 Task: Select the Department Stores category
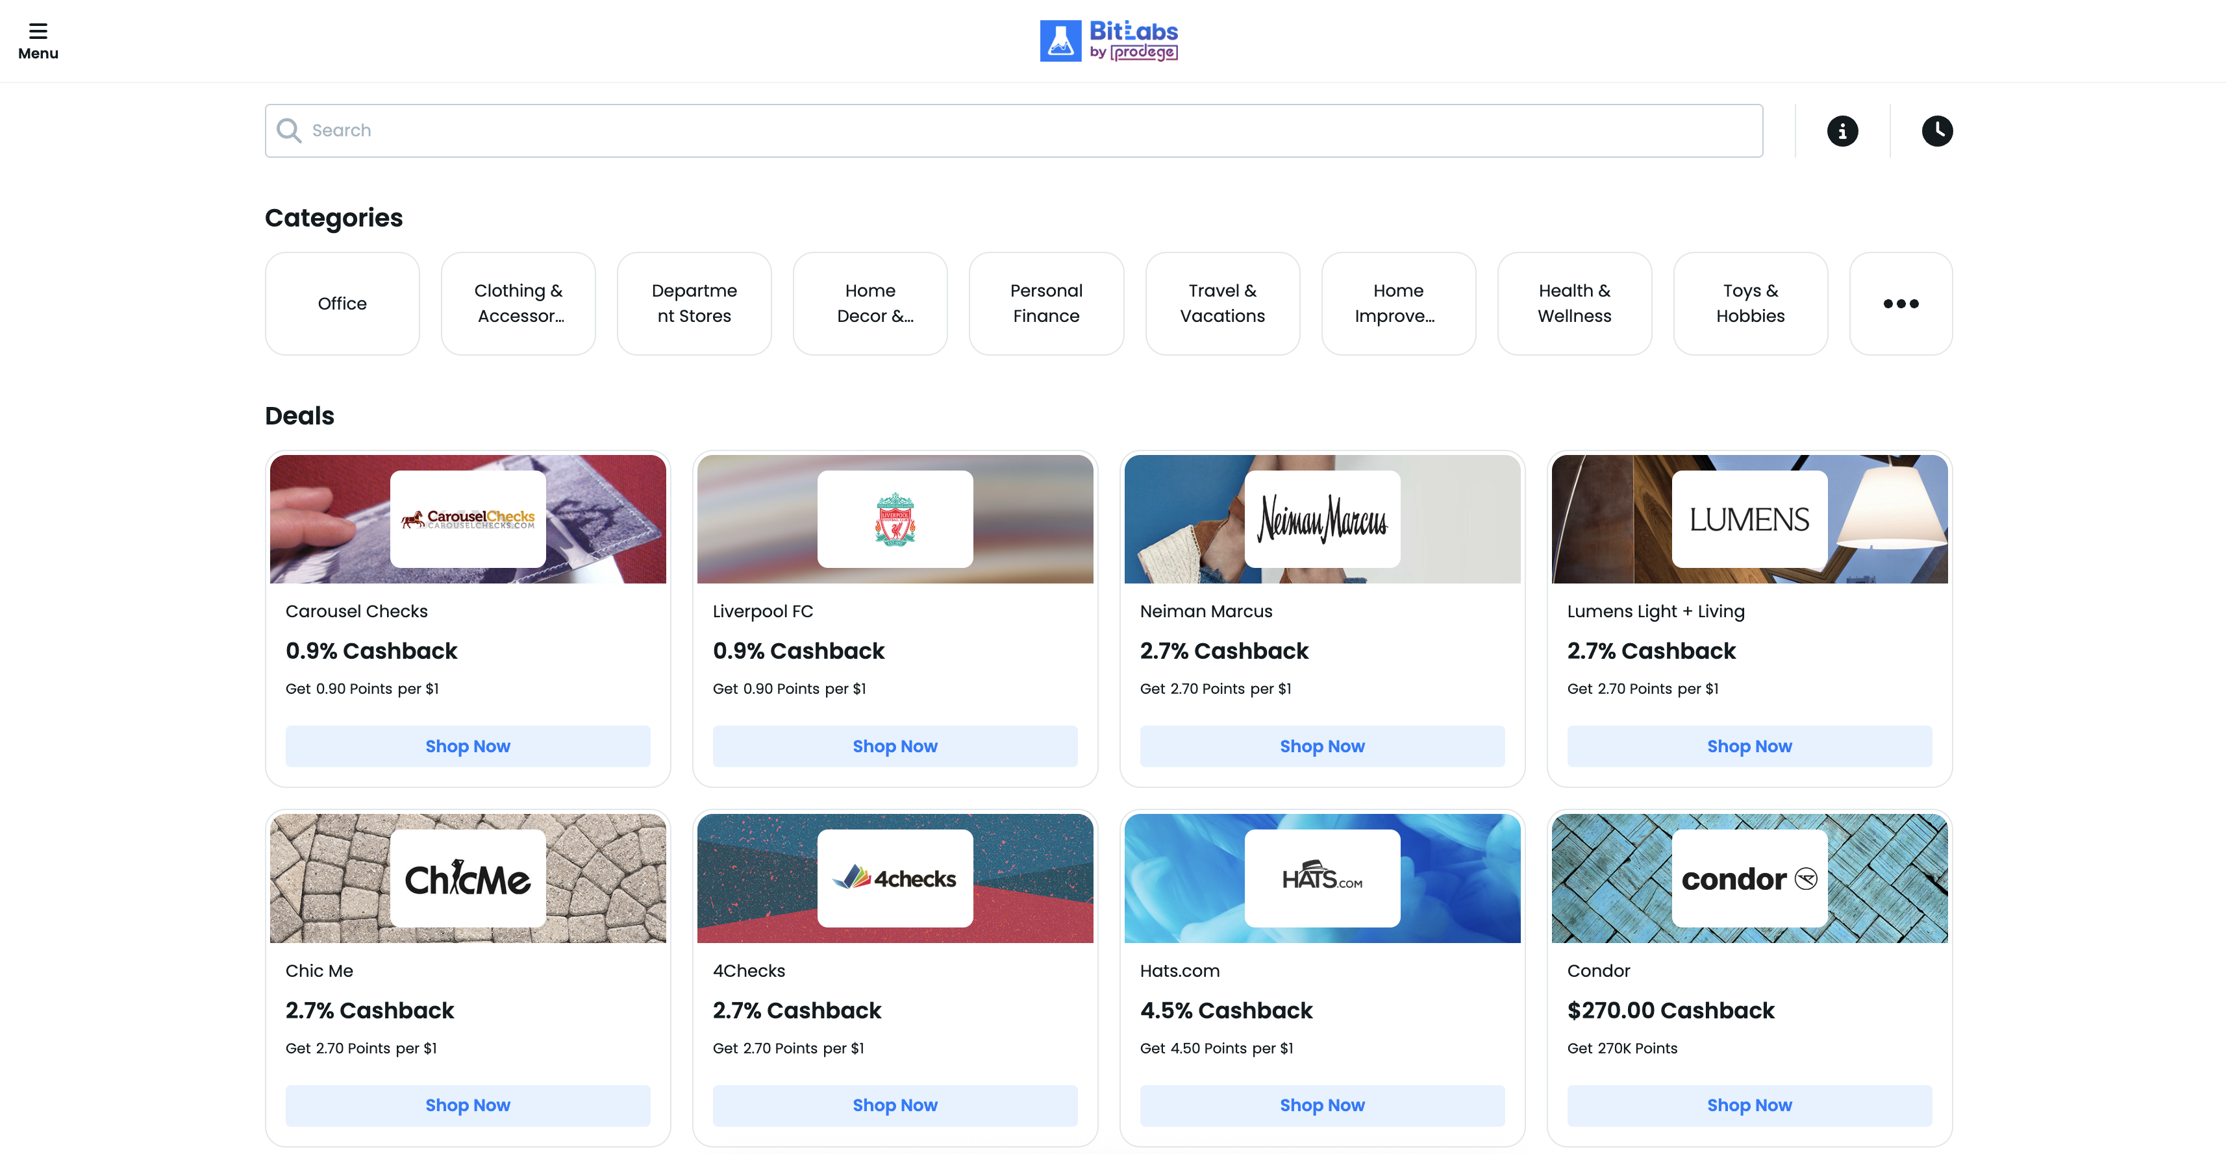click(694, 303)
